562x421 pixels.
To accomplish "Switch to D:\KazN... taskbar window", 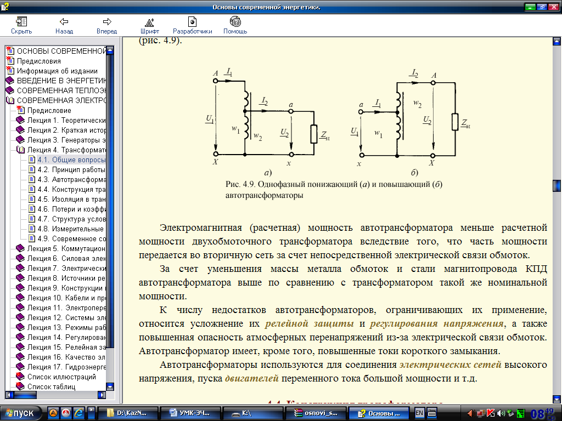I will 127,413.
